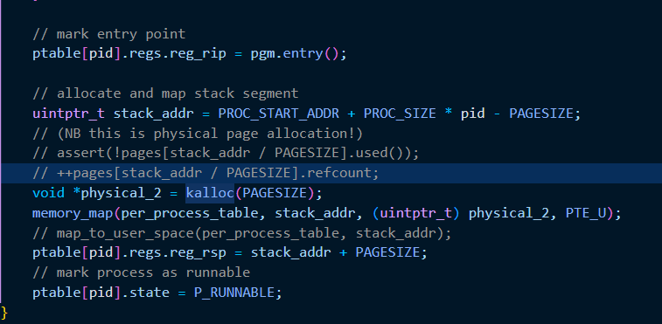This screenshot has width=662, height=324.
Task: Click the physical_2 variable declaration
Action: [x=122, y=193]
